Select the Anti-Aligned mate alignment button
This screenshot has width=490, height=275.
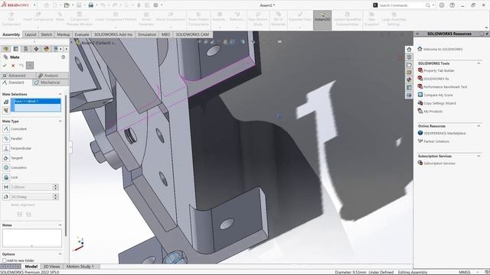click(x=29, y=214)
